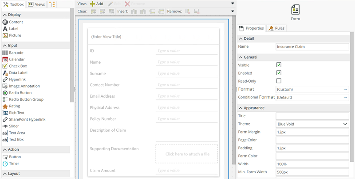Choose the Rating star control

coord(5,106)
